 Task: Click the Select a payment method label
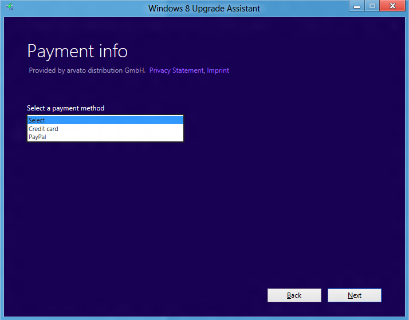[65, 108]
